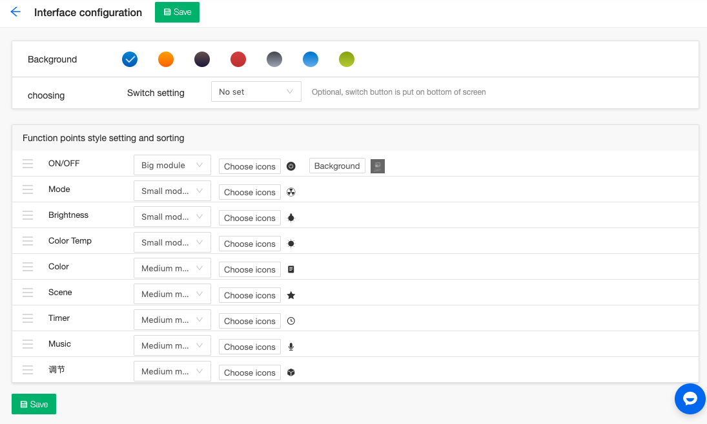Choose the orange background color
707x424 pixels.
point(166,59)
